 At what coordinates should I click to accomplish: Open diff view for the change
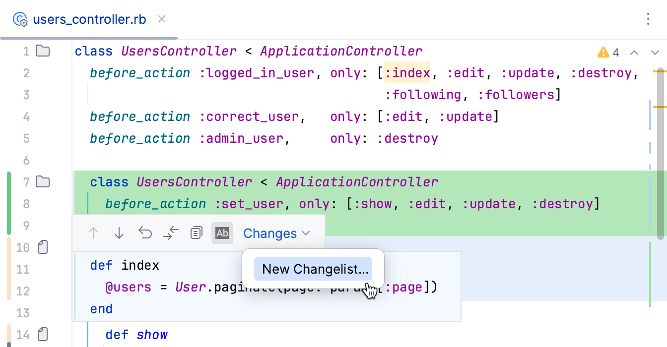(x=171, y=232)
